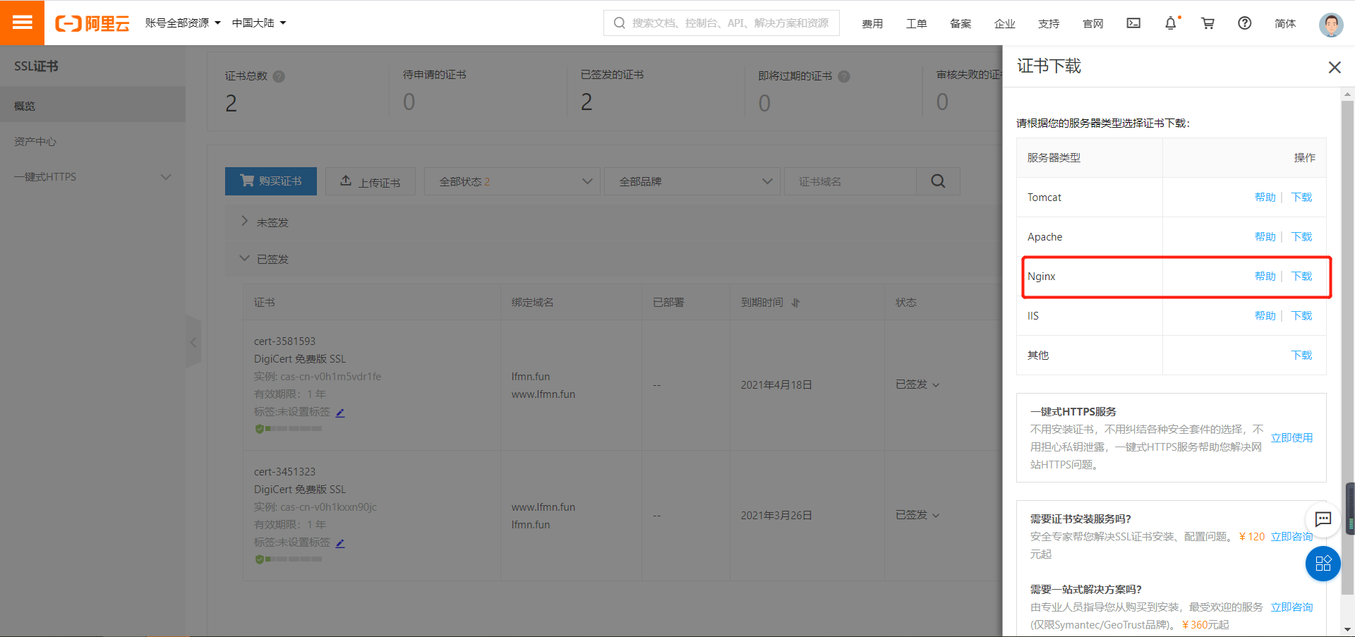Image resolution: width=1355 pixels, height=637 pixels.
Task: Click the certificate domain search icon
Action: click(x=938, y=181)
